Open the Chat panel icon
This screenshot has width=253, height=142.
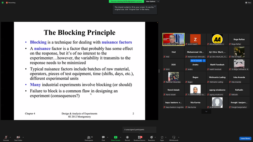(103, 137)
